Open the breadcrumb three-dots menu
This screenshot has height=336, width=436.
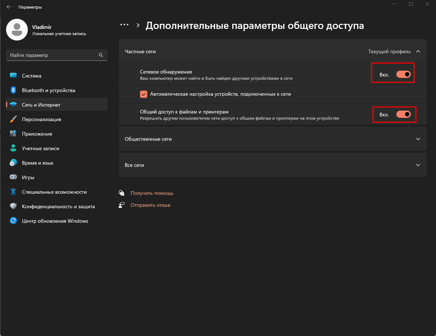coord(124,25)
